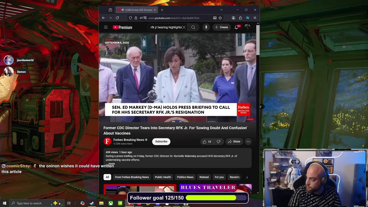Viewport: 368px width, 207px height.
Task: Share this video
Action: pyautogui.click(x=234, y=141)
